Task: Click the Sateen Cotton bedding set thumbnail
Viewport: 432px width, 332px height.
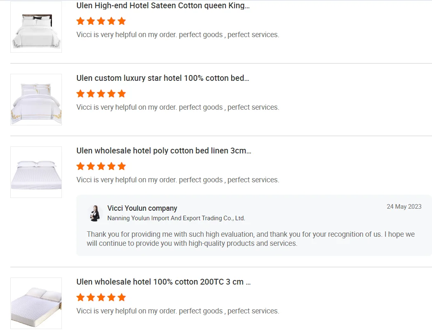Action: 36,27
